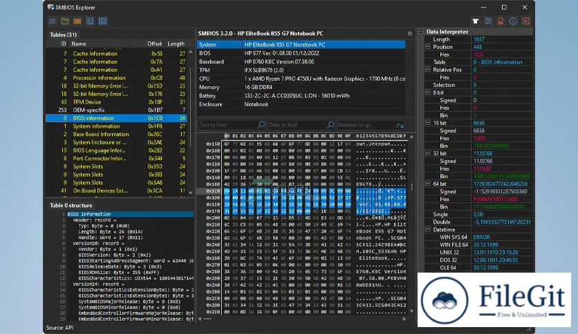Sort tables by the Length column header
Image resolution: width=578 pixels, height=334 pixels.
point(176,43)
